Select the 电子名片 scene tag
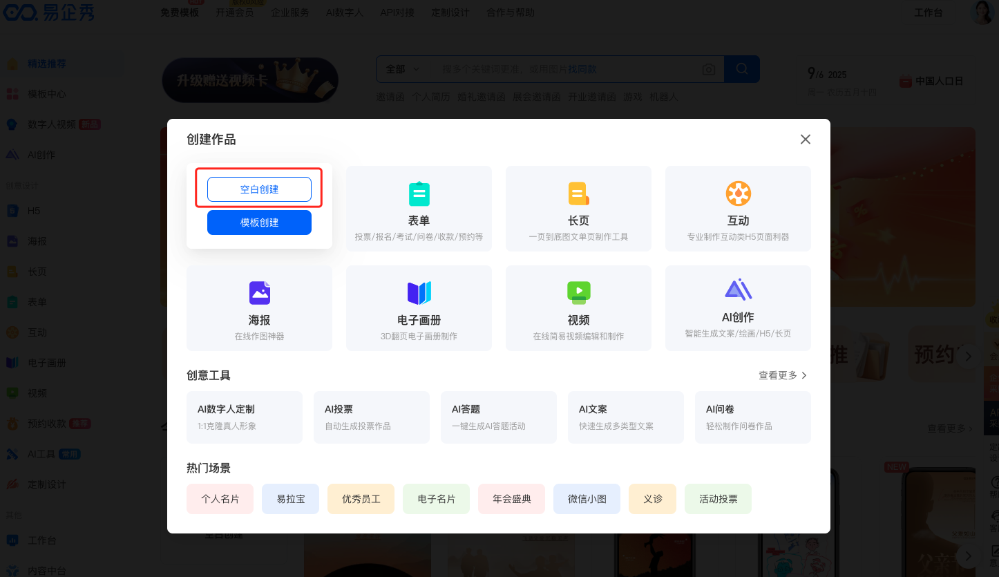The height and width of the screenshot is (577, 999). pos(436,499)
